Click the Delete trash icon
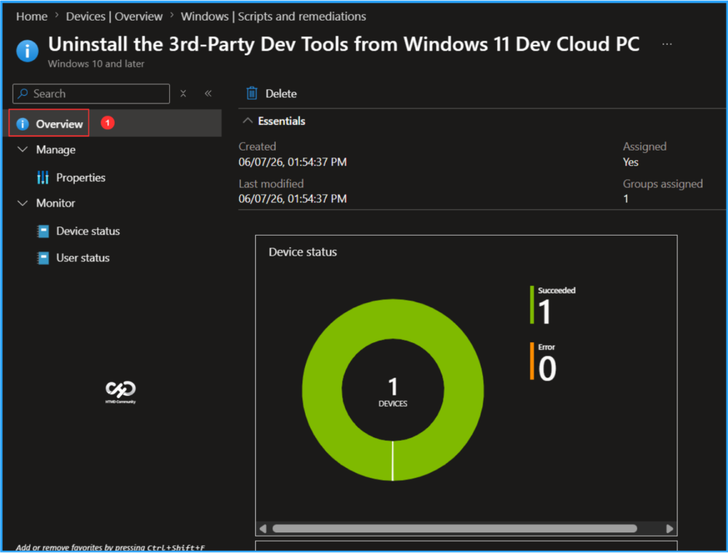The image size is (728, 553). 252,93
